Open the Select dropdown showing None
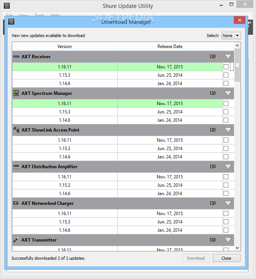The width and height of the screenshot is (256, 279). point(231,36)
